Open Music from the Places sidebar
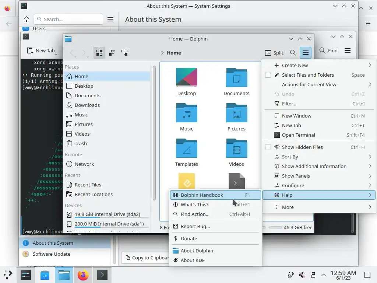The height and width of the screenshot is (283, 377). (107, 115)
